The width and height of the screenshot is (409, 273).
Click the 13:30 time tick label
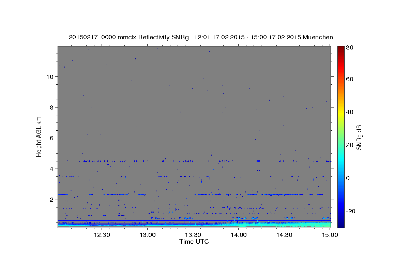[x=193, y=235]
